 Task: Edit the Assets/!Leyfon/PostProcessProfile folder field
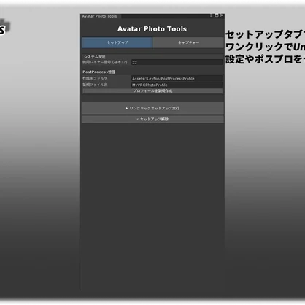tap(177, 79)
